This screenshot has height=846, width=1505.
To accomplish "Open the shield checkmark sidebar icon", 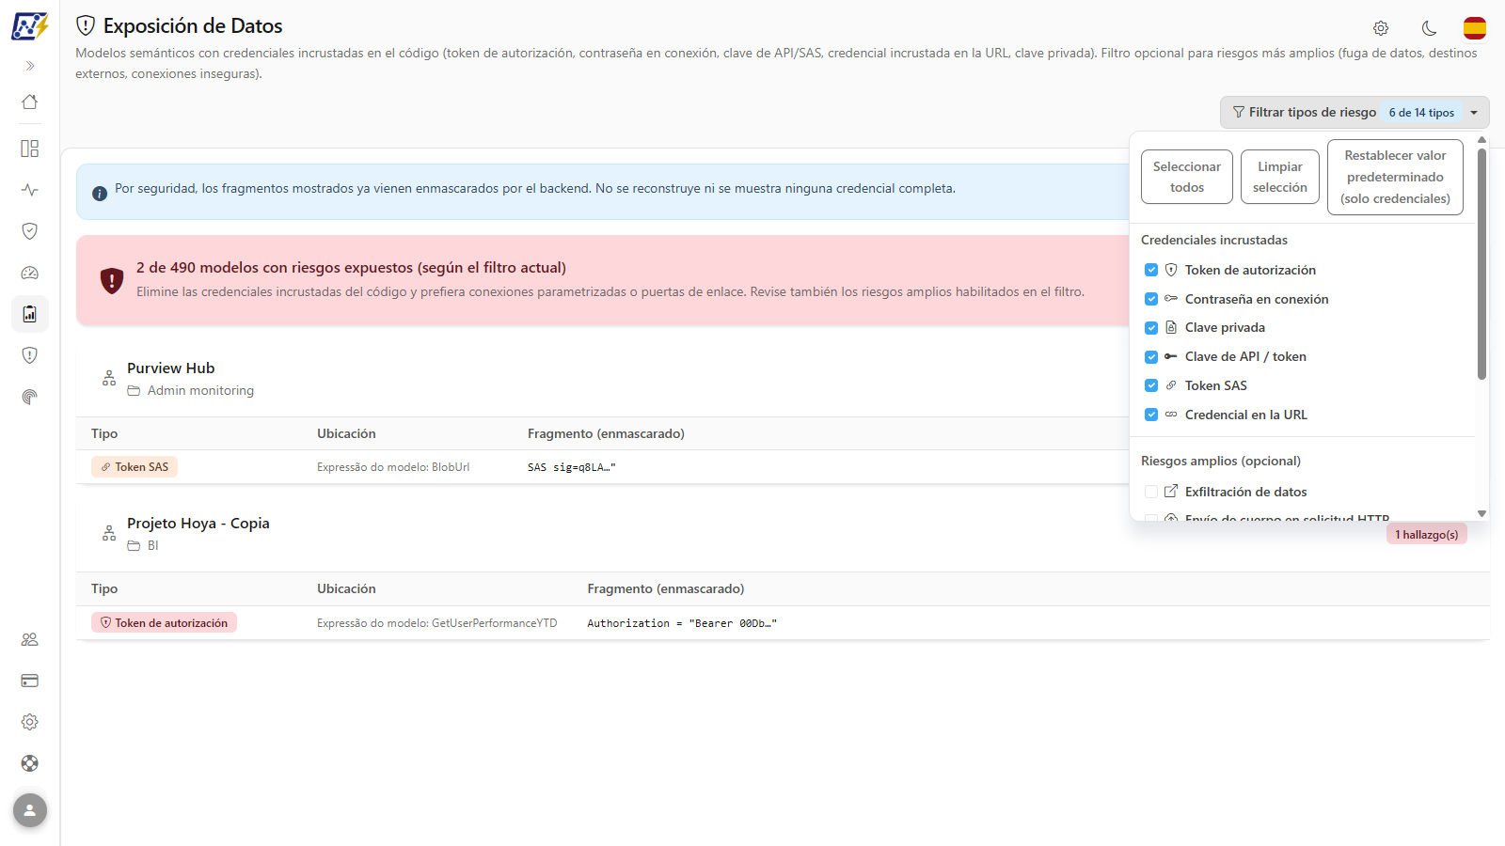I will click(30, 231).
